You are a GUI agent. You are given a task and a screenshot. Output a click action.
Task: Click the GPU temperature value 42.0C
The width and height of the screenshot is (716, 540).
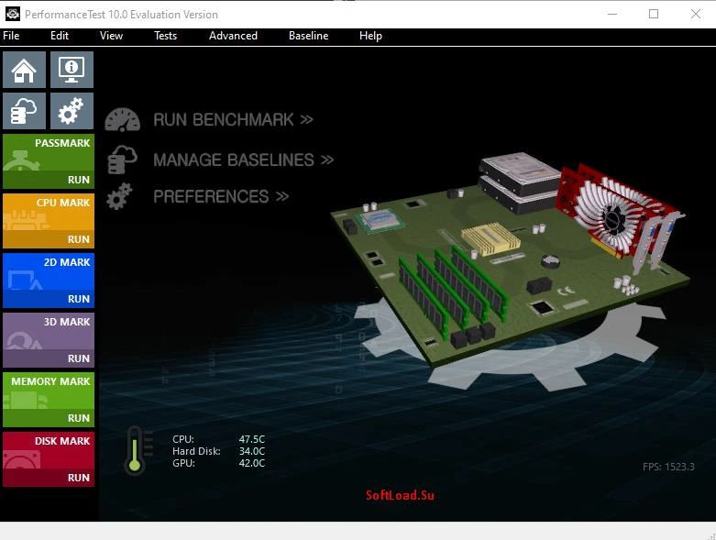tap(251, 463)
